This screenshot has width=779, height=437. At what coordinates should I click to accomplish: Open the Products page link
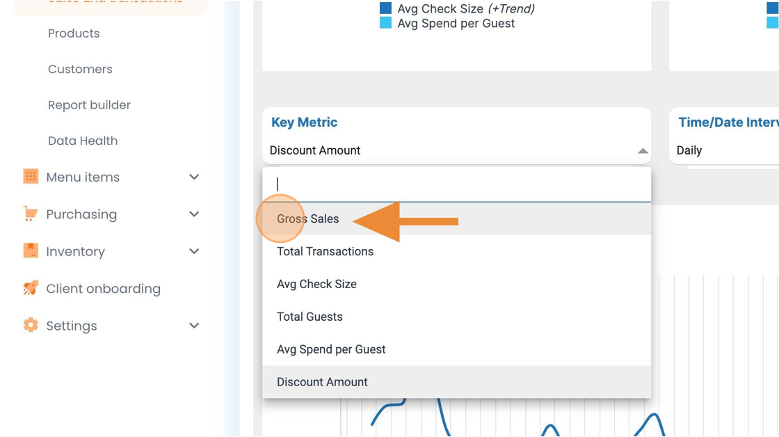74,33
